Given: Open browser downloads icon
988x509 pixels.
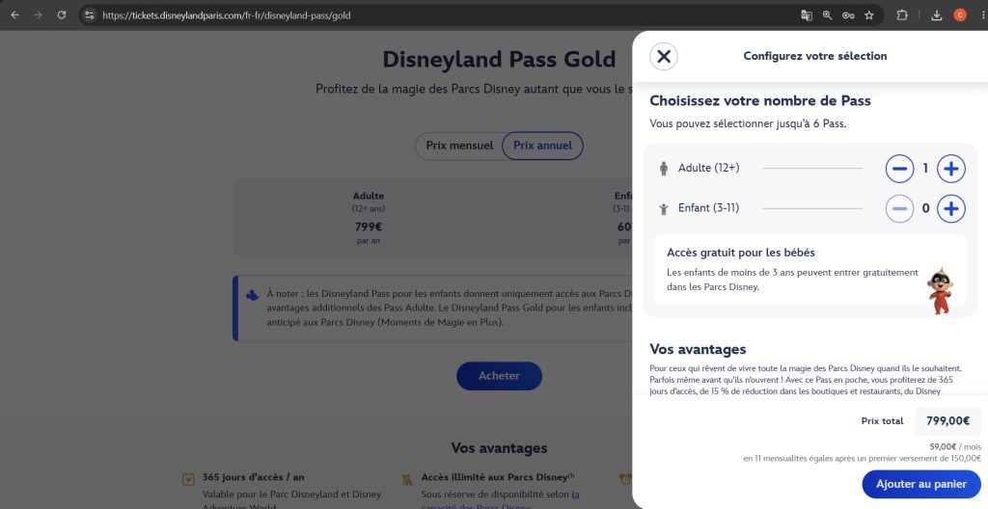Looking at the screenshot, I should [x=936, y=15].
